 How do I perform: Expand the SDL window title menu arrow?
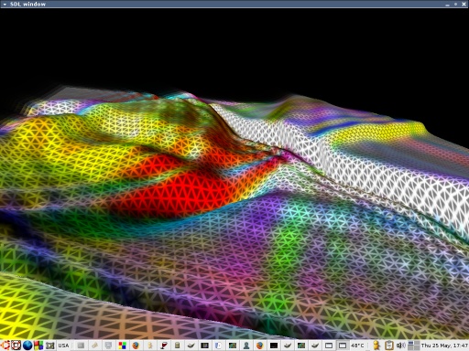[x=5, y=4]
